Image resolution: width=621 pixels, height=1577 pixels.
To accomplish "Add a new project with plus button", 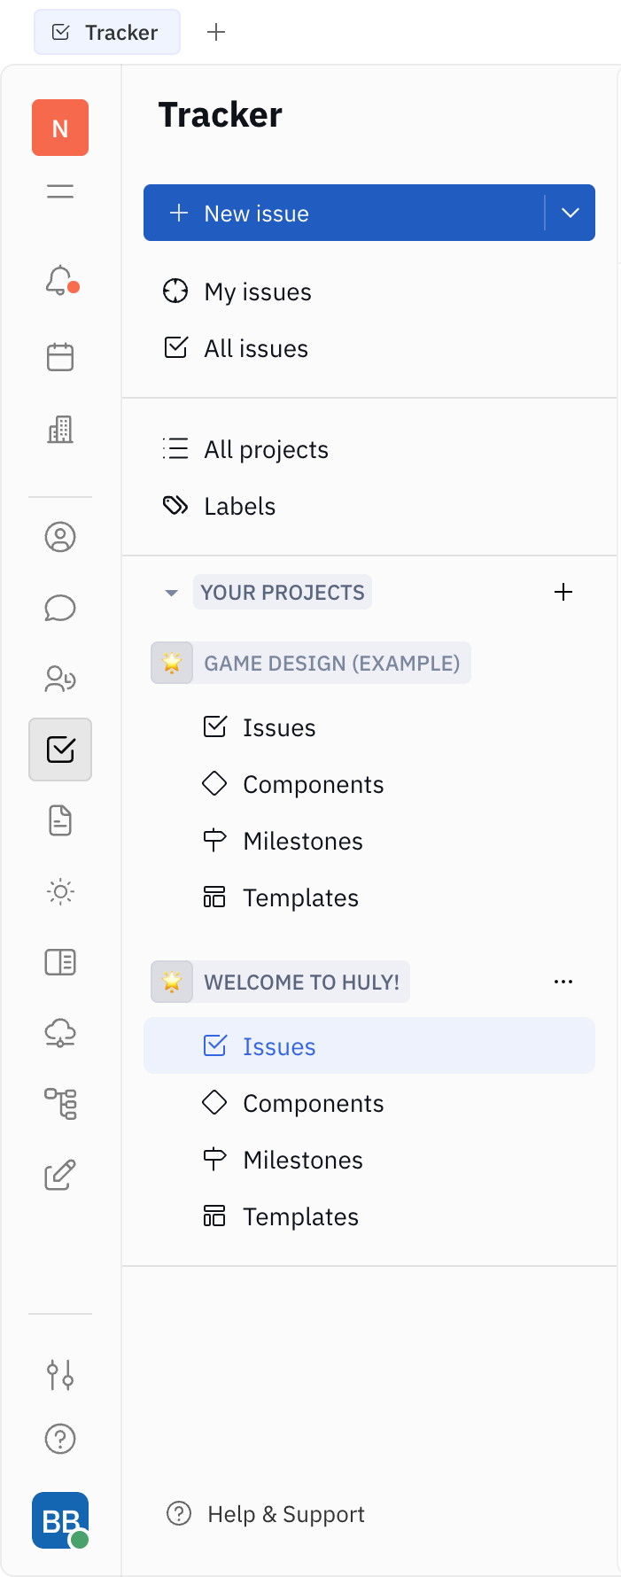I will click(563, 592).
